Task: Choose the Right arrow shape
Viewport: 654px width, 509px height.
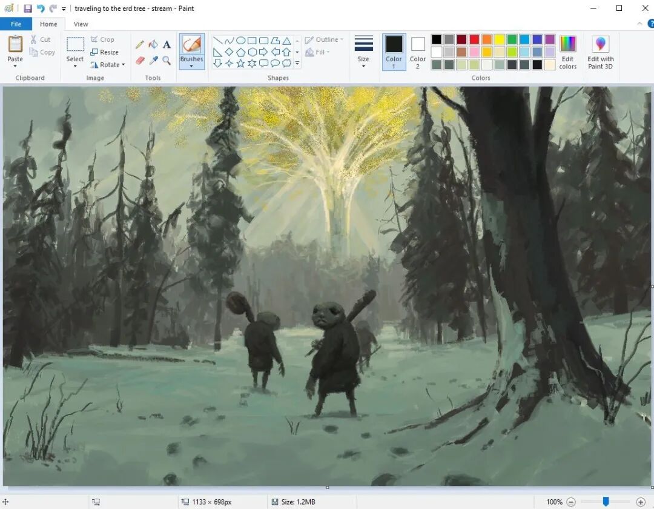Action: coord(263,52)
